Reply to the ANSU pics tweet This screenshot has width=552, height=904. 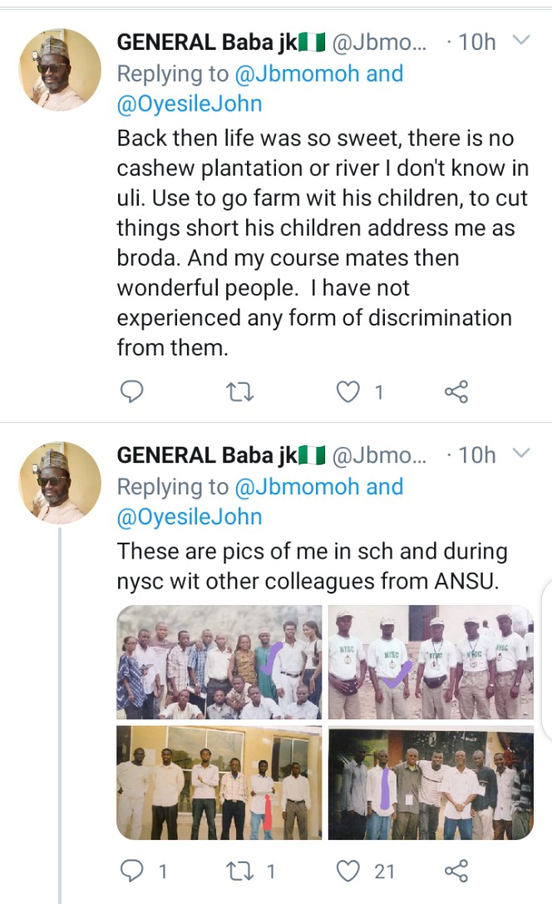[x=131, y=871]
